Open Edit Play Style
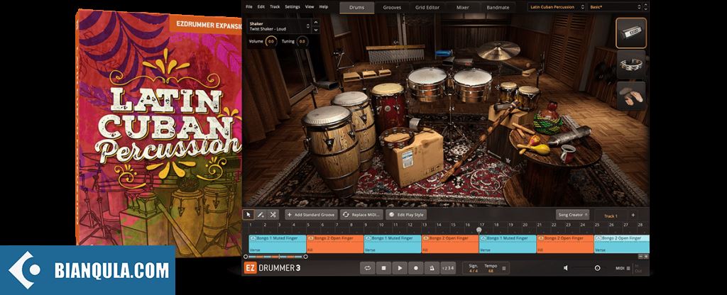727x295 pixels. point(405,215)
